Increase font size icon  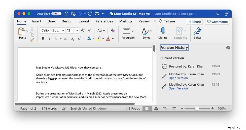point(83,30)
